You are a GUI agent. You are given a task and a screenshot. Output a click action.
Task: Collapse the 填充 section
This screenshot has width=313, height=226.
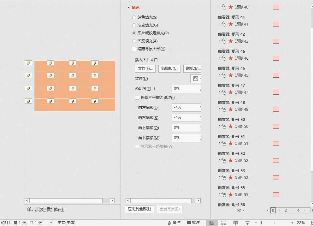tap(127, 7)
